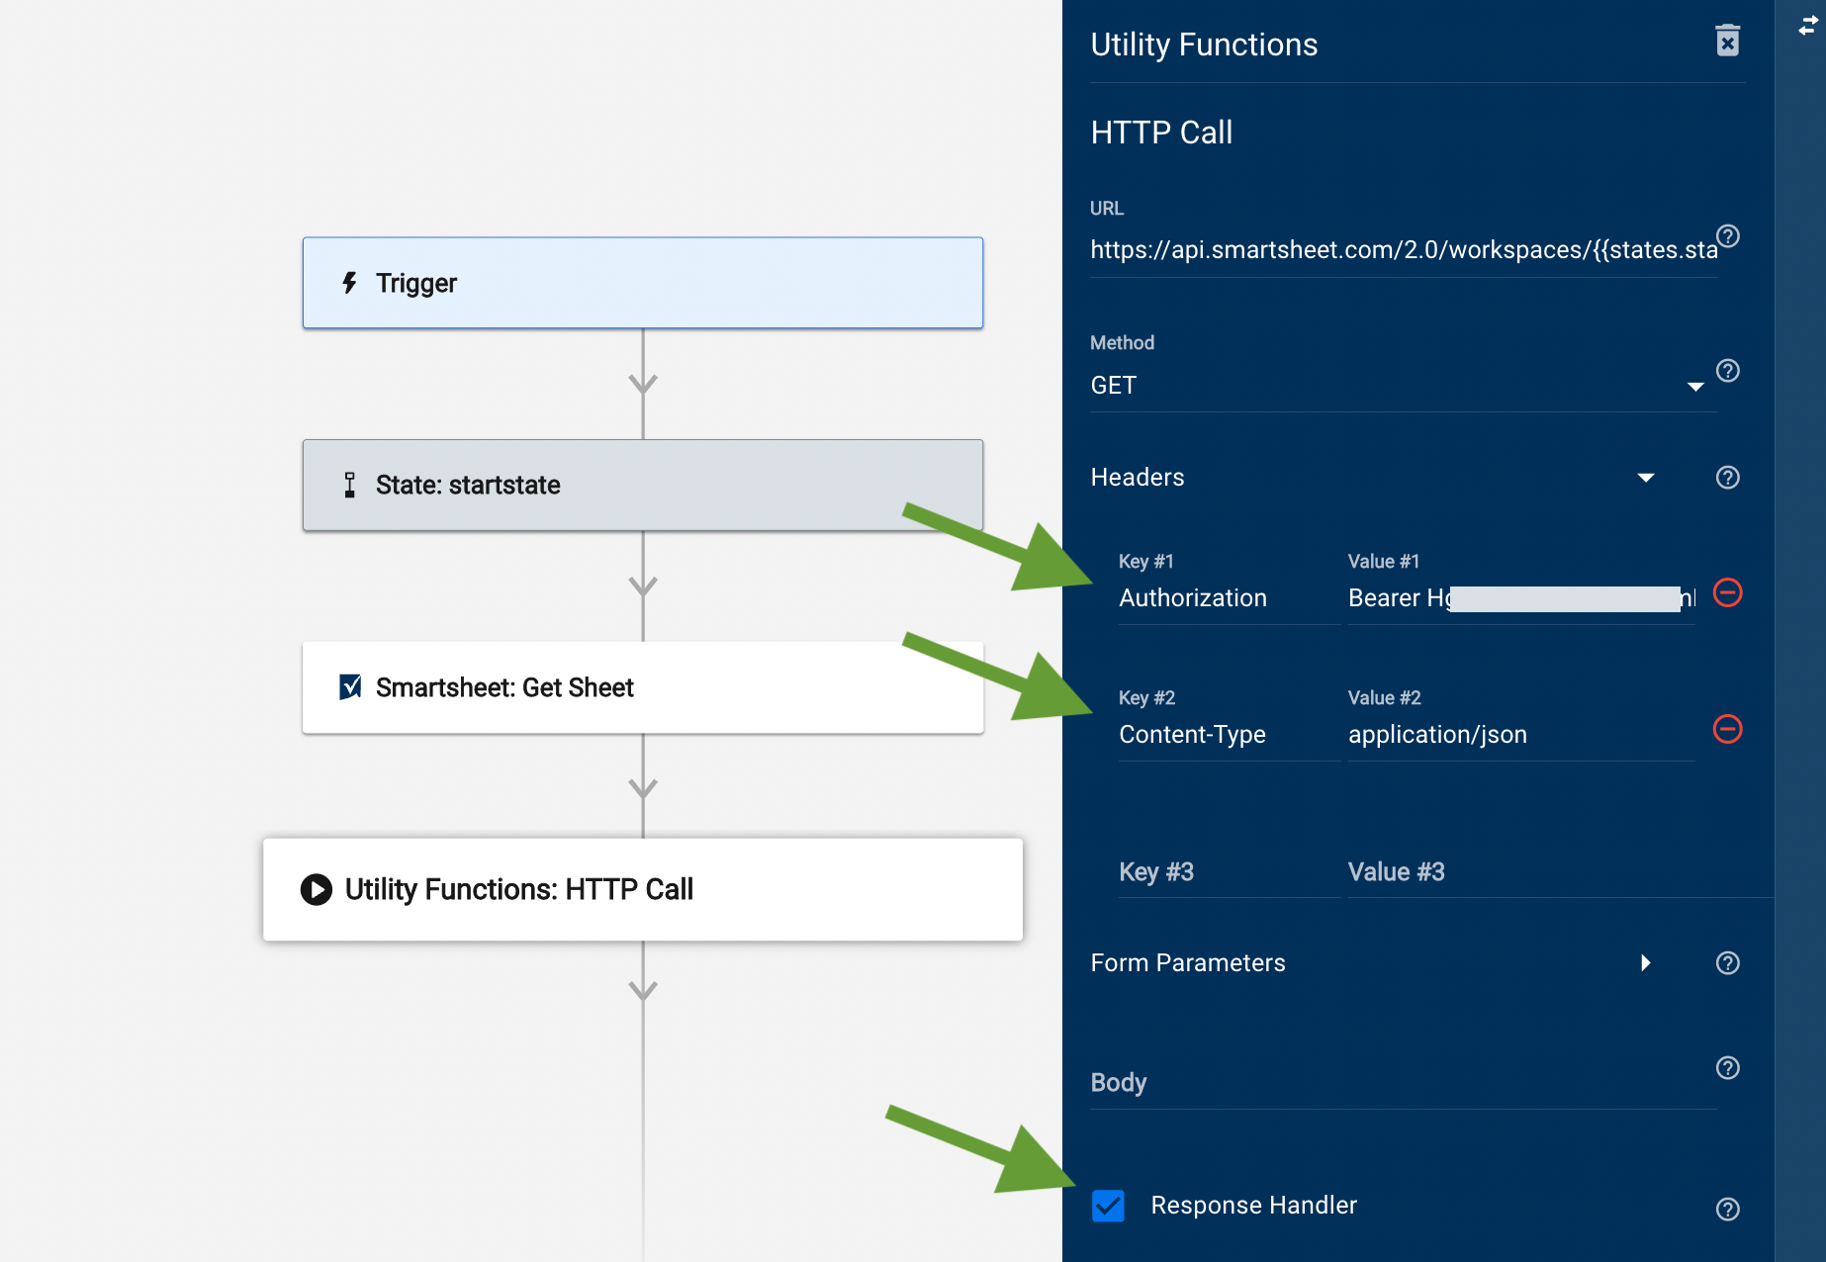The image size is (1826, 1262).
Task: Delete the Utility Functions module via trash icon
Action: click(x=1727, y=42)
